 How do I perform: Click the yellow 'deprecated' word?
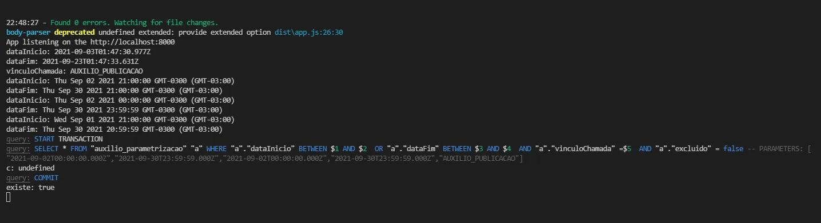click(74, 33)
